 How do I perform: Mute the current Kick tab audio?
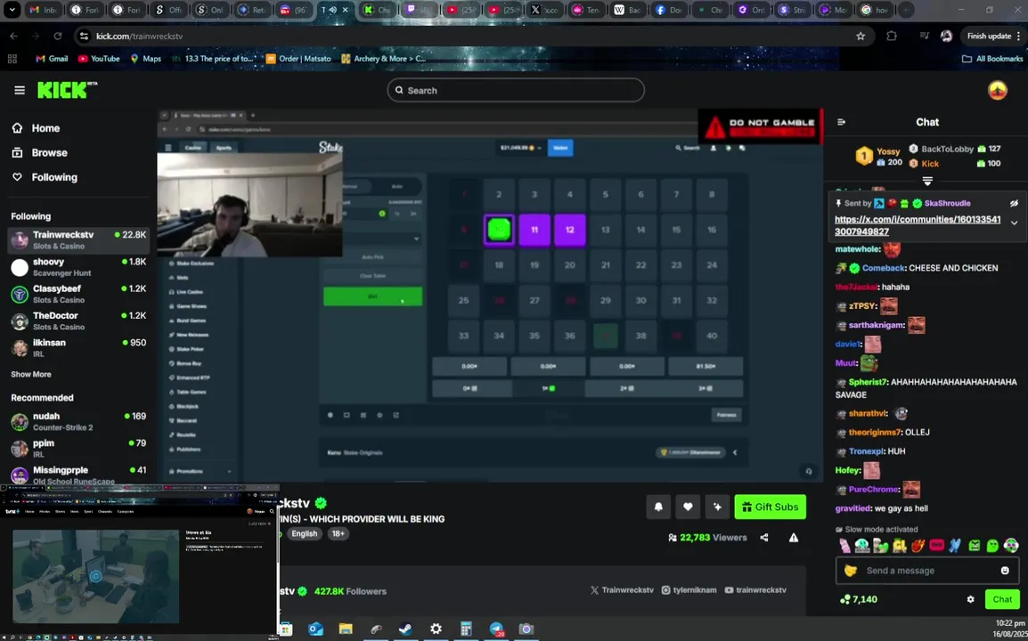click(x=332, y=10)
